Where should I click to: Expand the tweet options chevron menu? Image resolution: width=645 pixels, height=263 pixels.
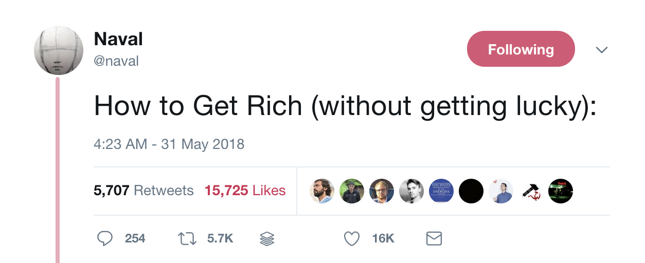pos(601,50)
